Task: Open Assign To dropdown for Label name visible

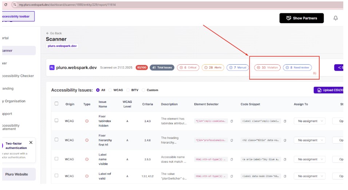Action: point(309,159)
